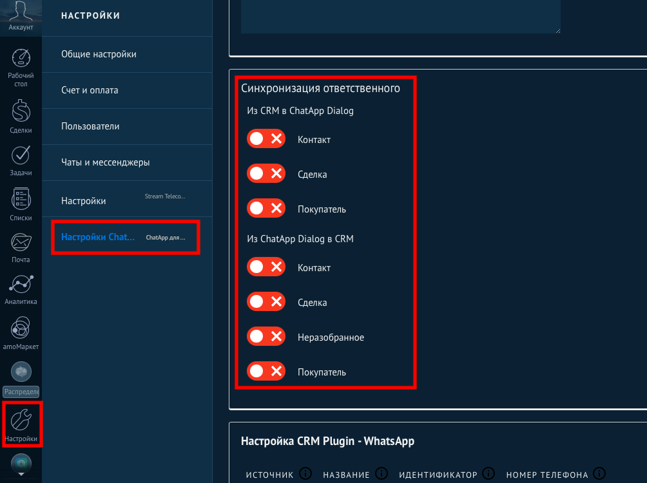Open amoМаркет in the sidebar
This screenshot has width=647, height=483.
[21, 328]
